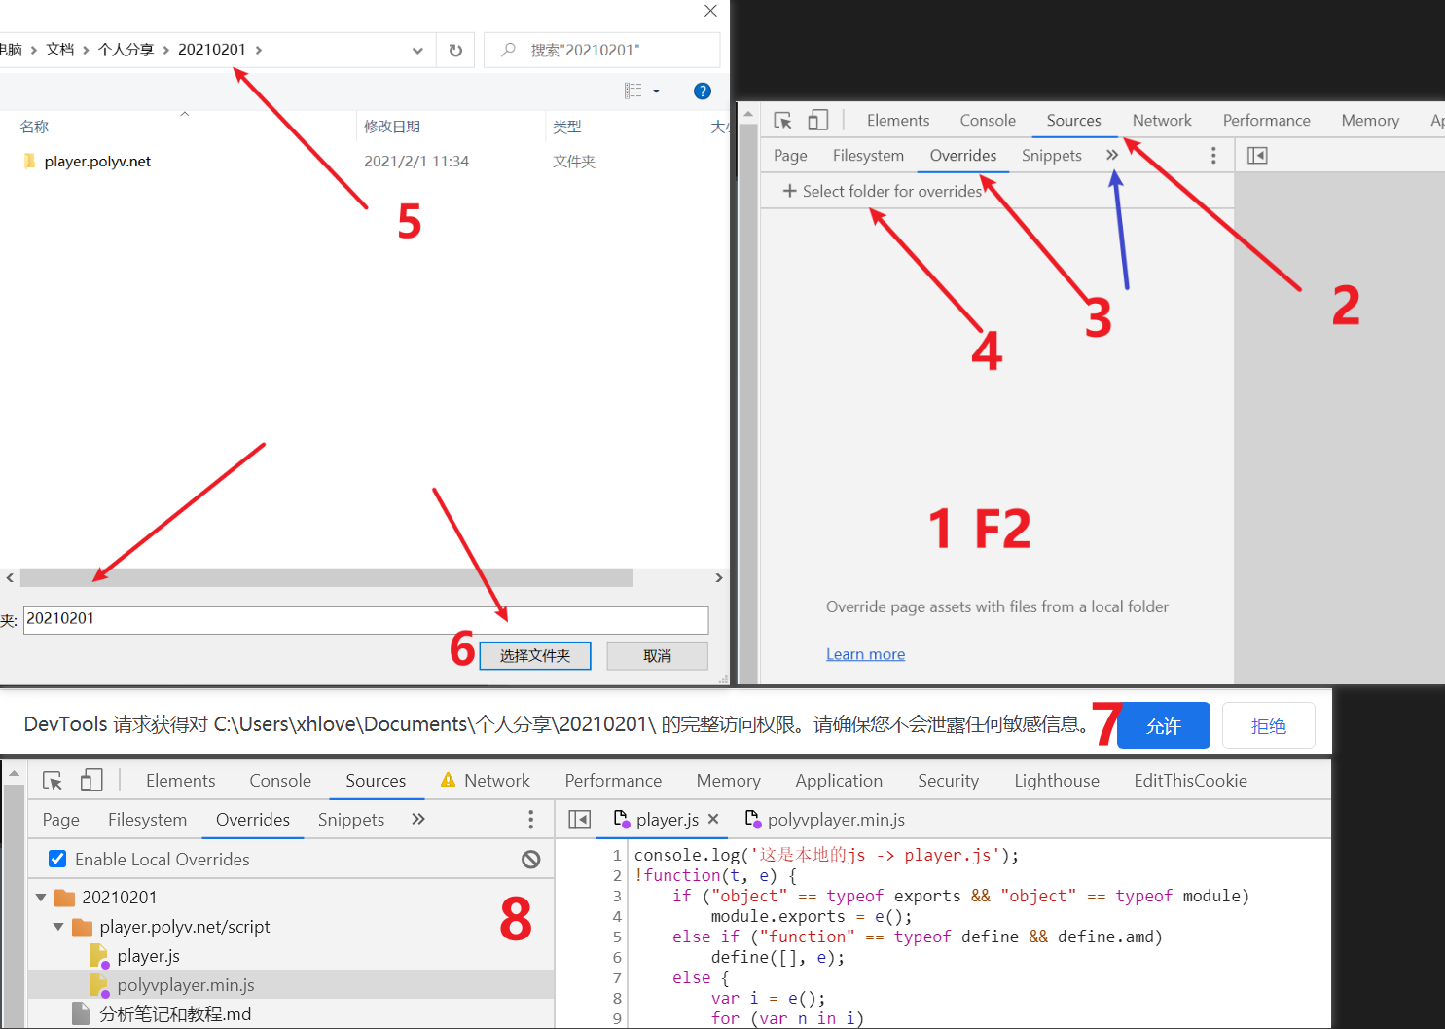Click the scroll left arrow of file list
The height and width of the screenshot is (1029, 1445).
[10, 578]
